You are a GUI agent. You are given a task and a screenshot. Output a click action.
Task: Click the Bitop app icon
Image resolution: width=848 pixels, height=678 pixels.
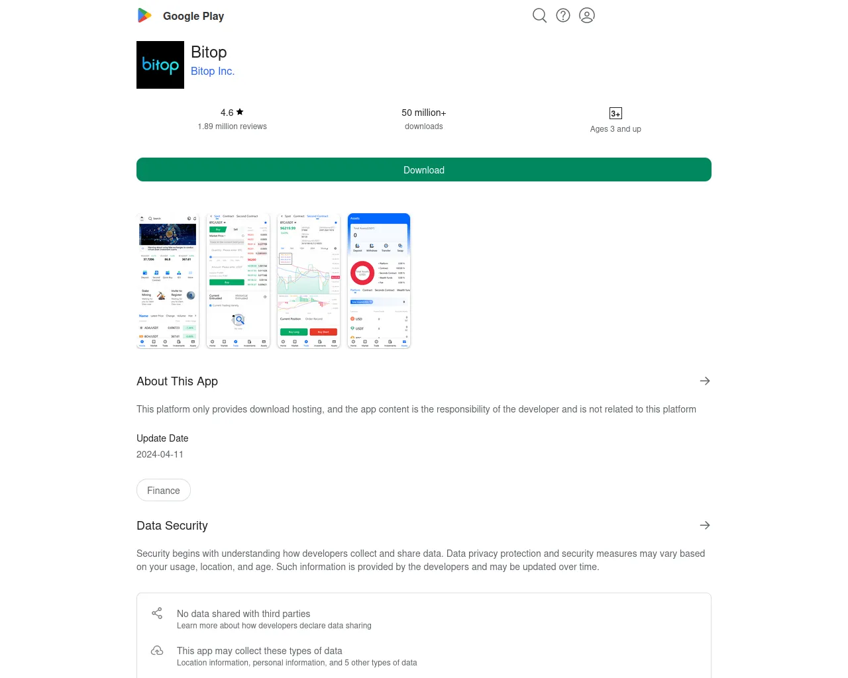(x=160, y=65)
